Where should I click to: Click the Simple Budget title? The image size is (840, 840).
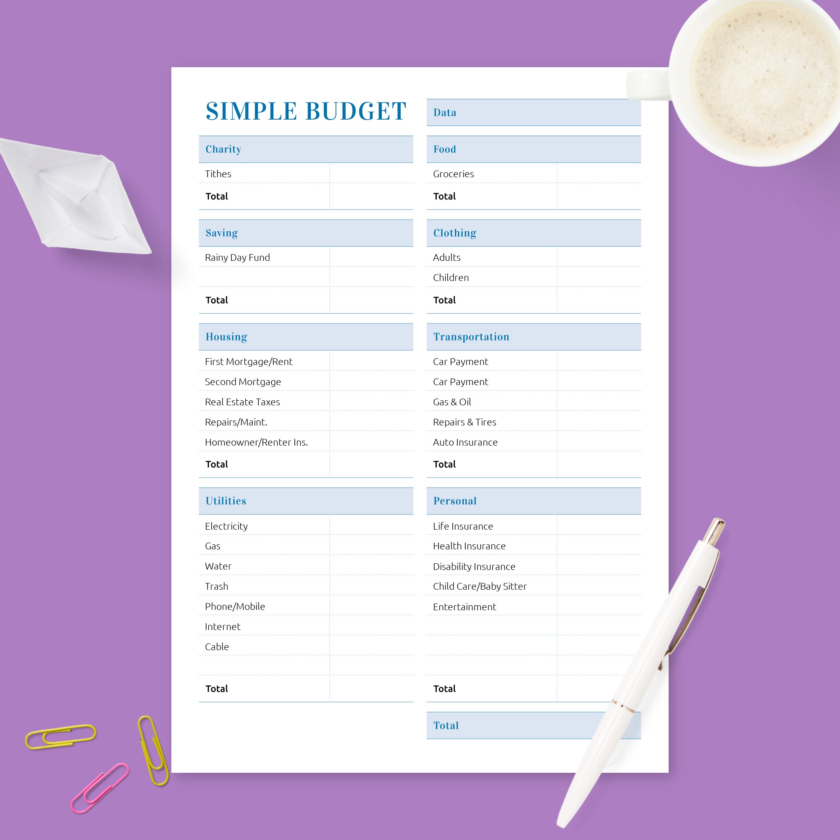tap(284, 108)
